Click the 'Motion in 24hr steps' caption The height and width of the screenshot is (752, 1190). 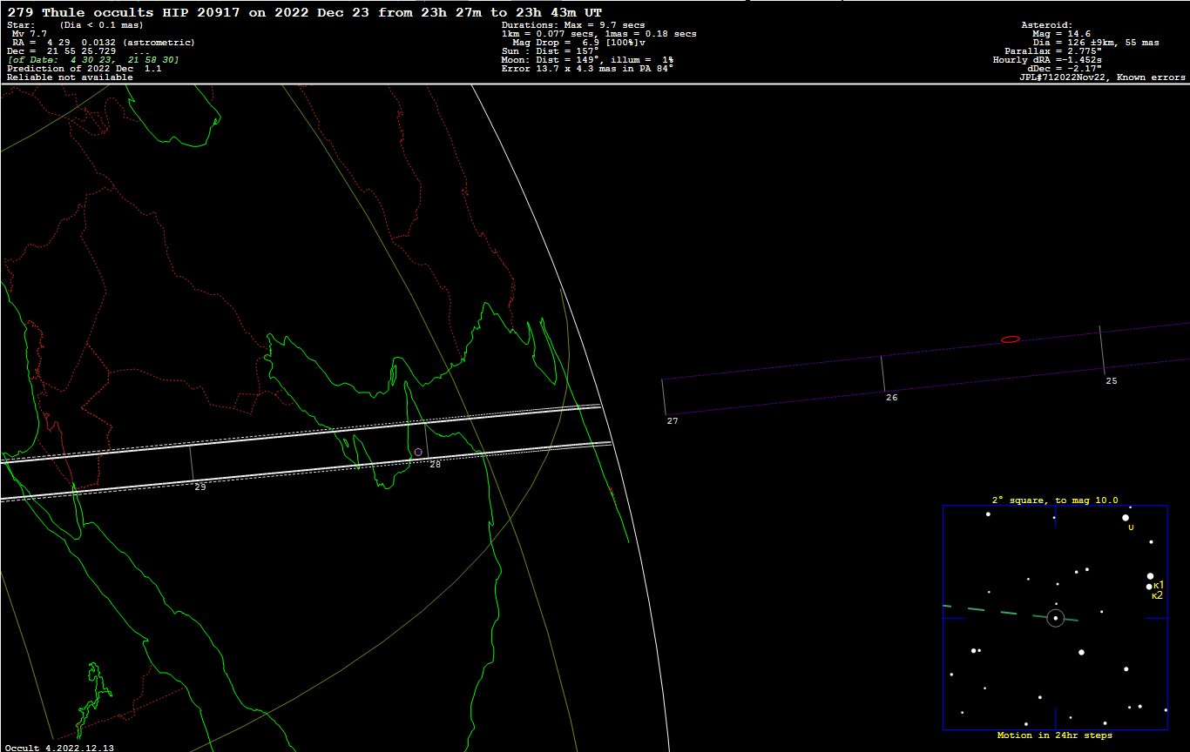[1055, 735]
